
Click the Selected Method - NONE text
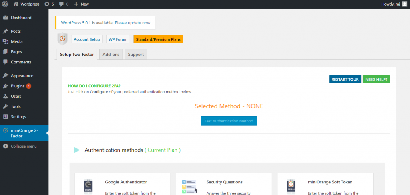coord(229,106)
